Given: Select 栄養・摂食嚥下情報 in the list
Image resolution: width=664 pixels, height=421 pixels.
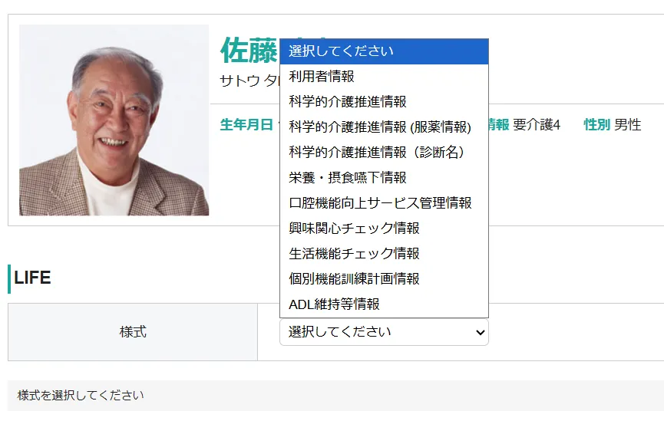Looking at the screenshot, I should (384, 178).
